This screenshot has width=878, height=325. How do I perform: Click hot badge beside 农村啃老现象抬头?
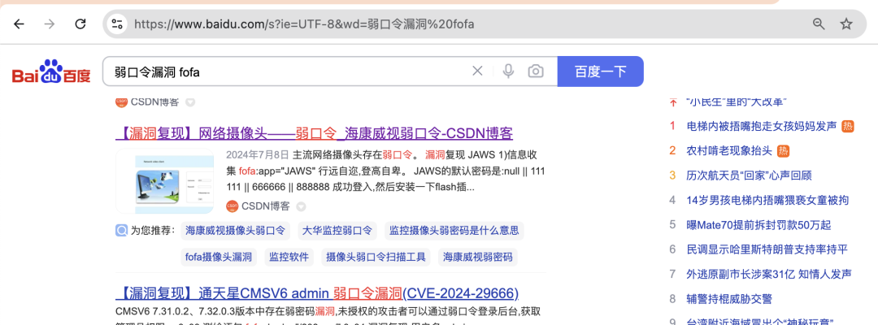point(784,150)
